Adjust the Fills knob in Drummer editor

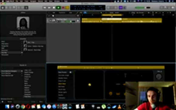[x=159, y=76]
